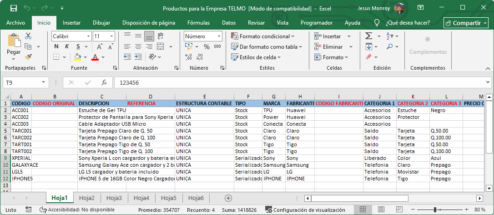Click the Clear eraser icon
The image size is (494, 215).
369,57
